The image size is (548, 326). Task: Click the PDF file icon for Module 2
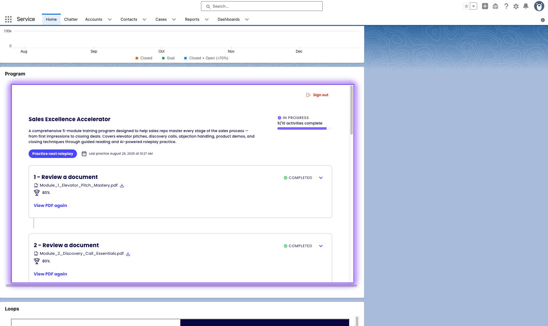tap(36, 254)
